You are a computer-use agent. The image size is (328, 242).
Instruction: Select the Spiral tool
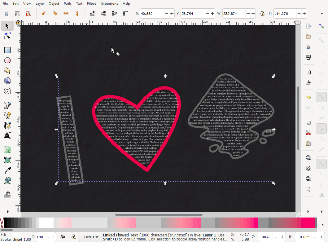[x=7, y=91]
